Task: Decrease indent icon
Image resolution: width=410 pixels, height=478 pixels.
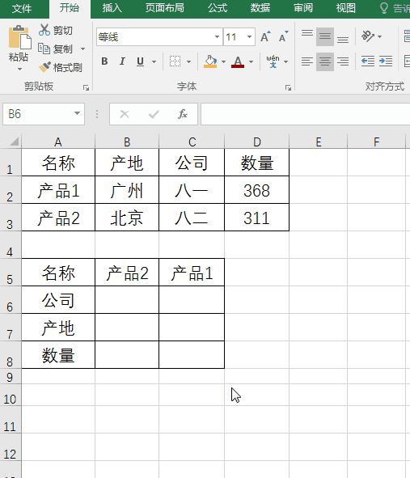Action: (x=368, y=61)
